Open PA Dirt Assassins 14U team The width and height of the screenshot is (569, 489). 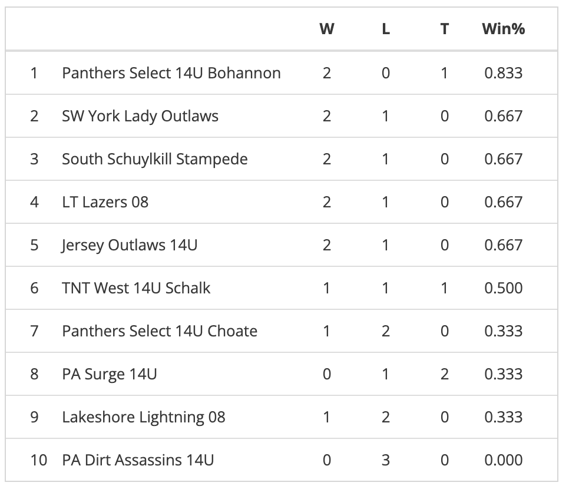[x=138, y=460]
